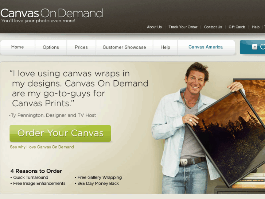This screenshot has width=265, height=199.
Task: Follow See why I love Canvas On Demand
Action: pos(42,147)
